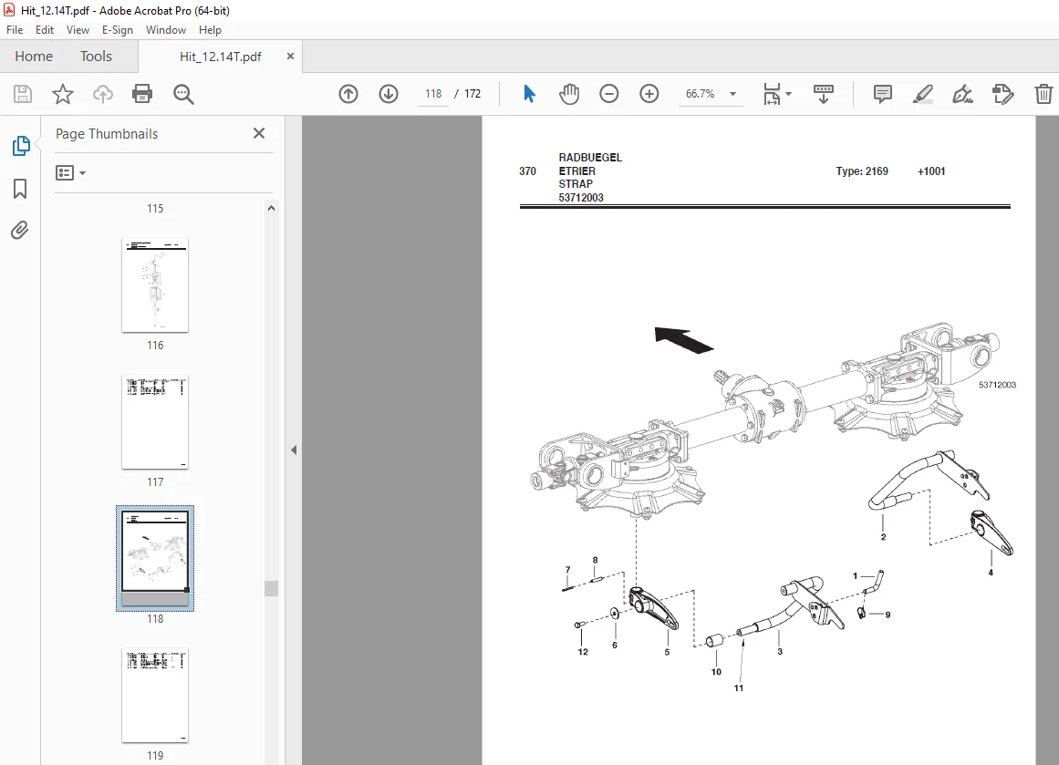Go to the previous page
Viewport: 1059px width, 765px height.
click(x=348, y=94)
